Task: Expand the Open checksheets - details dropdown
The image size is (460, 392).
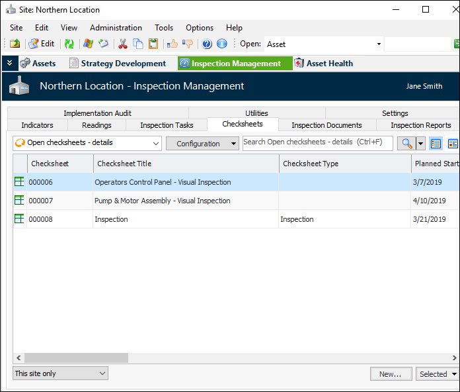Action: pos(156,144)
